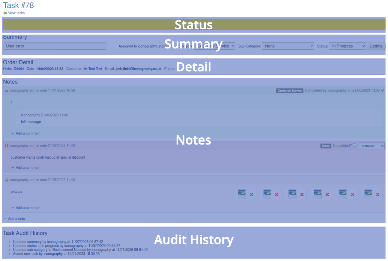Click the green completed checkmark icon

383,90
